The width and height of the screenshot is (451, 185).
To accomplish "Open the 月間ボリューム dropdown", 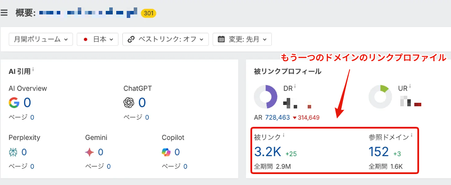I will pos(41,39).
